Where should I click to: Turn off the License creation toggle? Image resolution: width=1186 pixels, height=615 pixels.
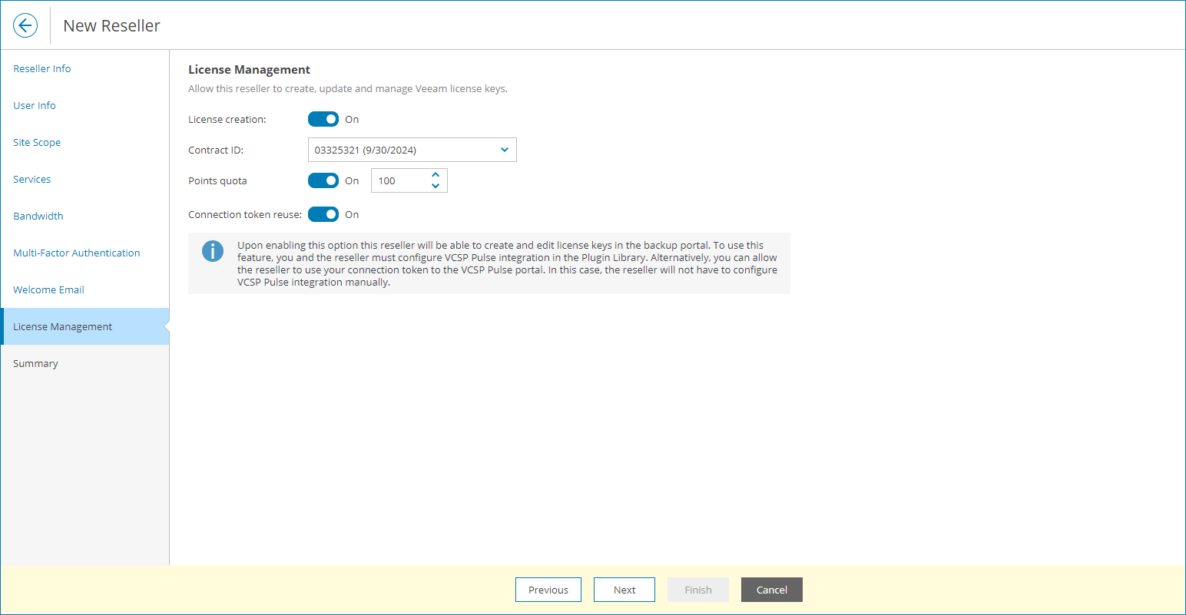coord(323,119)
